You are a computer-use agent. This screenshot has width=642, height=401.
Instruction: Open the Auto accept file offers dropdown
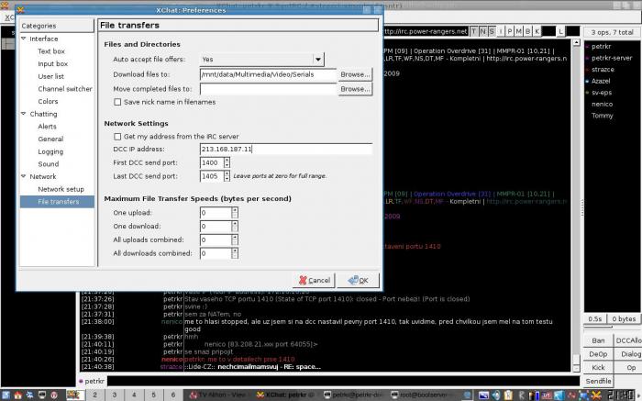[x=262, y=60]
